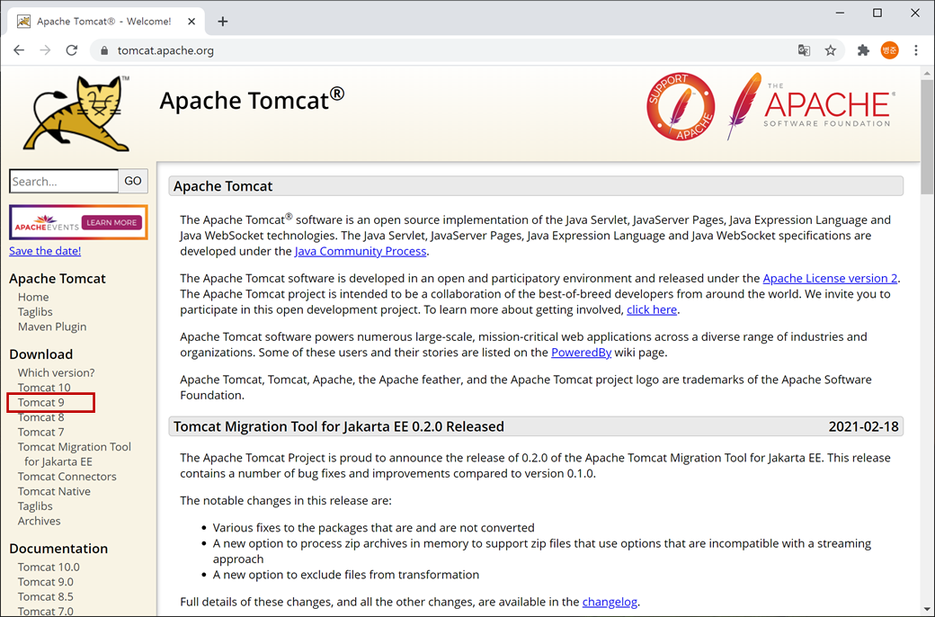Follow the changelog link

pyautogui.click(x=610, y=602)
